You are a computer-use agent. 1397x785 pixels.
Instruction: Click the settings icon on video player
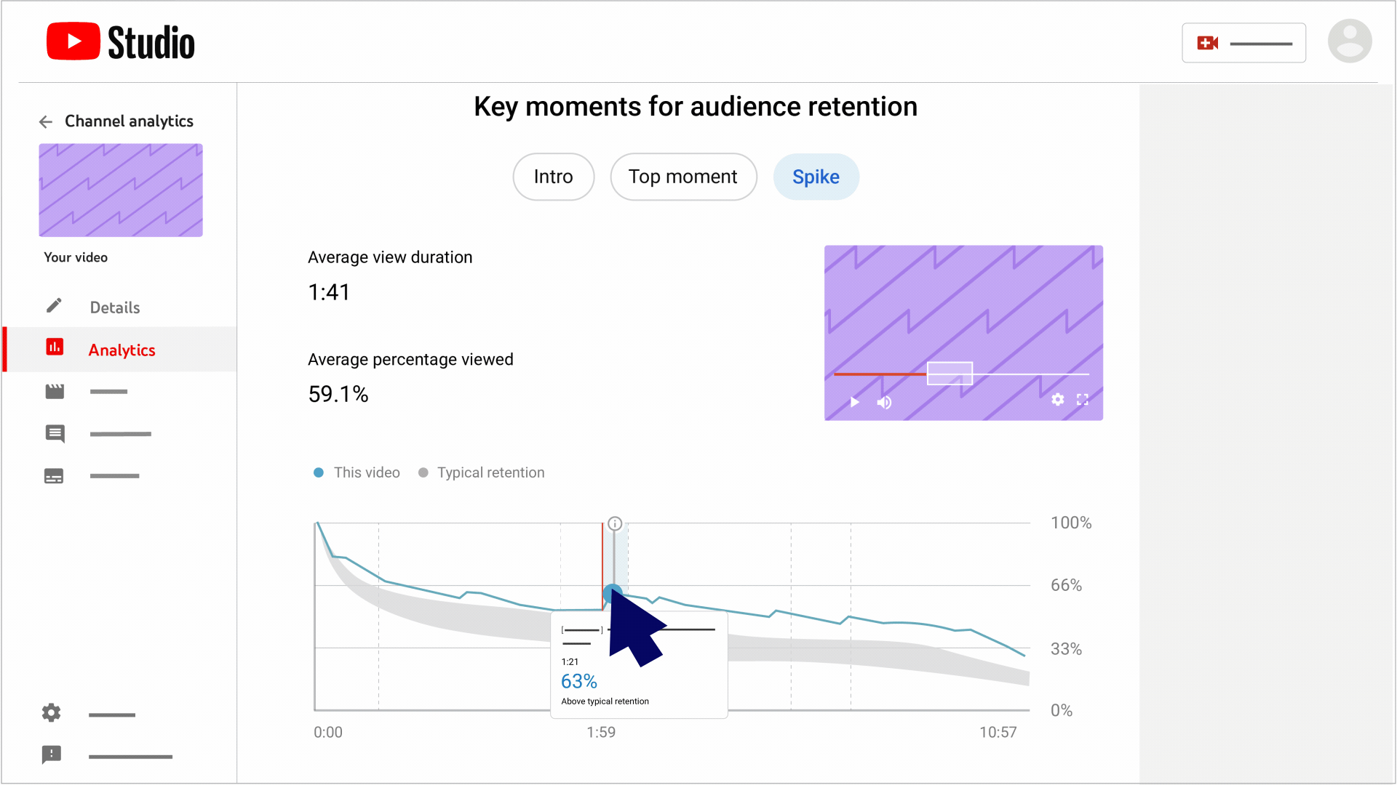pyautogui.click(x=1056, y=402)
